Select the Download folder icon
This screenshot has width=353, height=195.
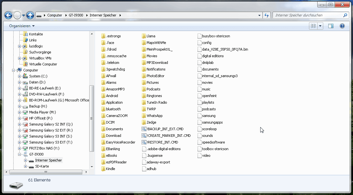click(103, 136)
